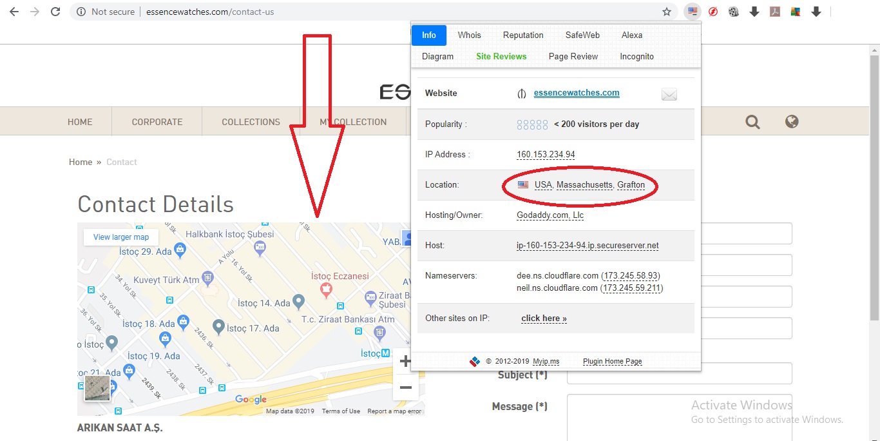
Task: Click the first download arrow extension icon
Action: [754, 12]
